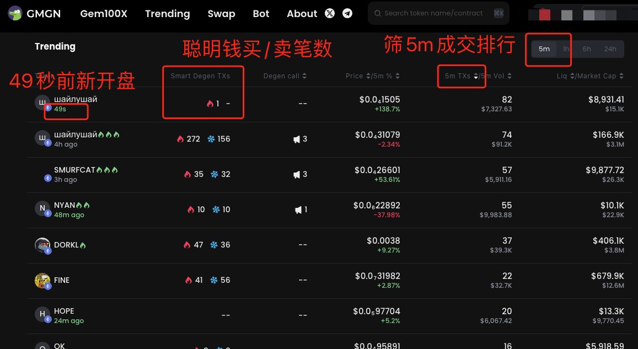The height and width of the screenshot is (349, 638).
Task: Select the 1h timeframe tab
Action: pyautogui.click(x=566, y=49)
